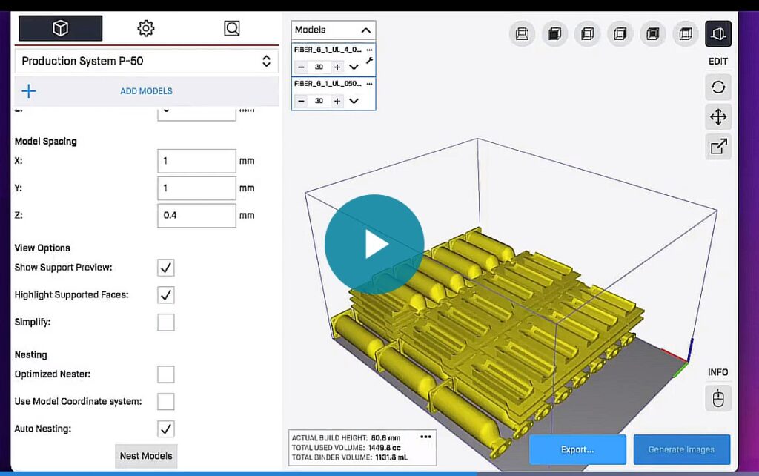Activate the perspective view icon
The height and width of the screenshot is (476, 759).
[717, 33]
